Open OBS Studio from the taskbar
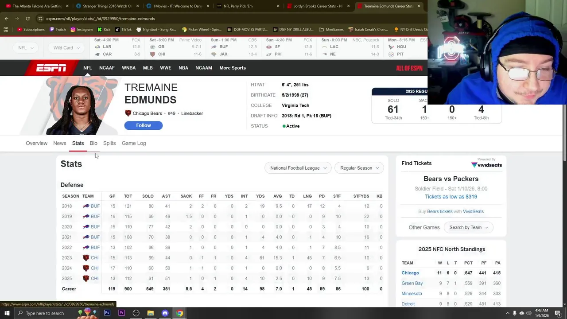567x319 pixels. (x=136, y=313)
